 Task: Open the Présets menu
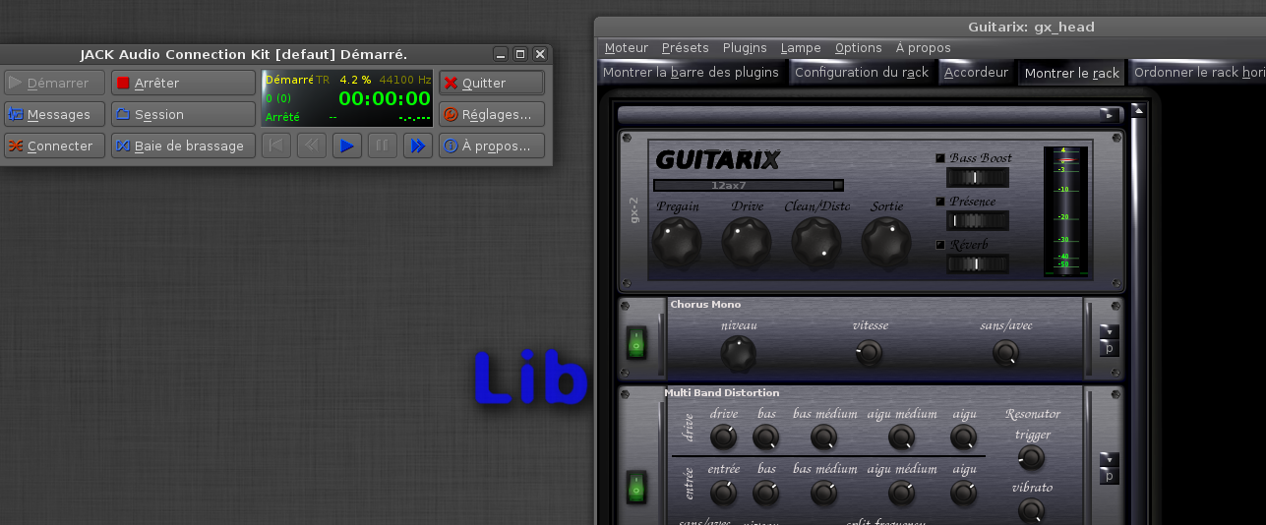(x=686, y=47)
